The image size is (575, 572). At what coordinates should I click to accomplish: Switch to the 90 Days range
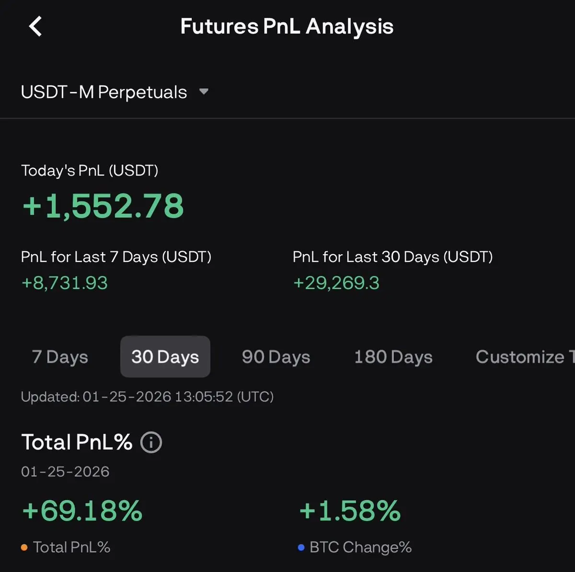(276, 357)
